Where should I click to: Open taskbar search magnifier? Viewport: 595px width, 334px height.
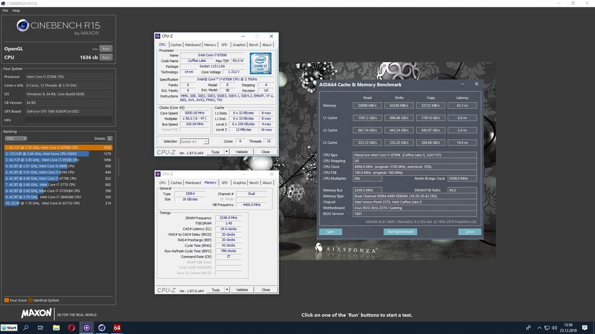pos(26,328)
